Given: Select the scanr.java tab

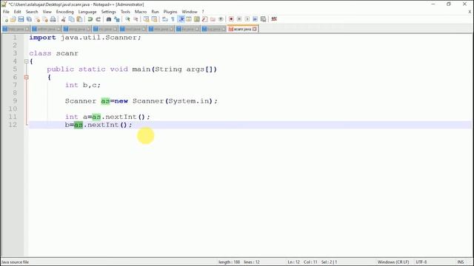Looking at the screenshot, I should pyautogui.click(x=242, y=29).
